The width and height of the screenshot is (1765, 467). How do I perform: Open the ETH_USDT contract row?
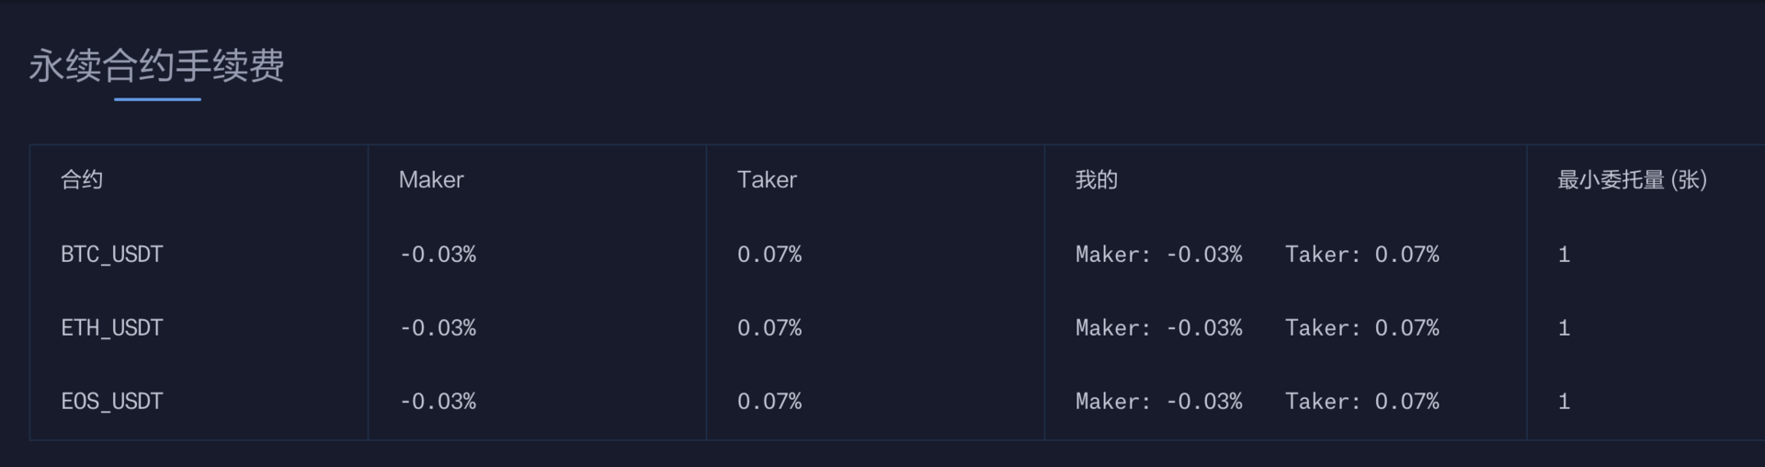[112, 328]
